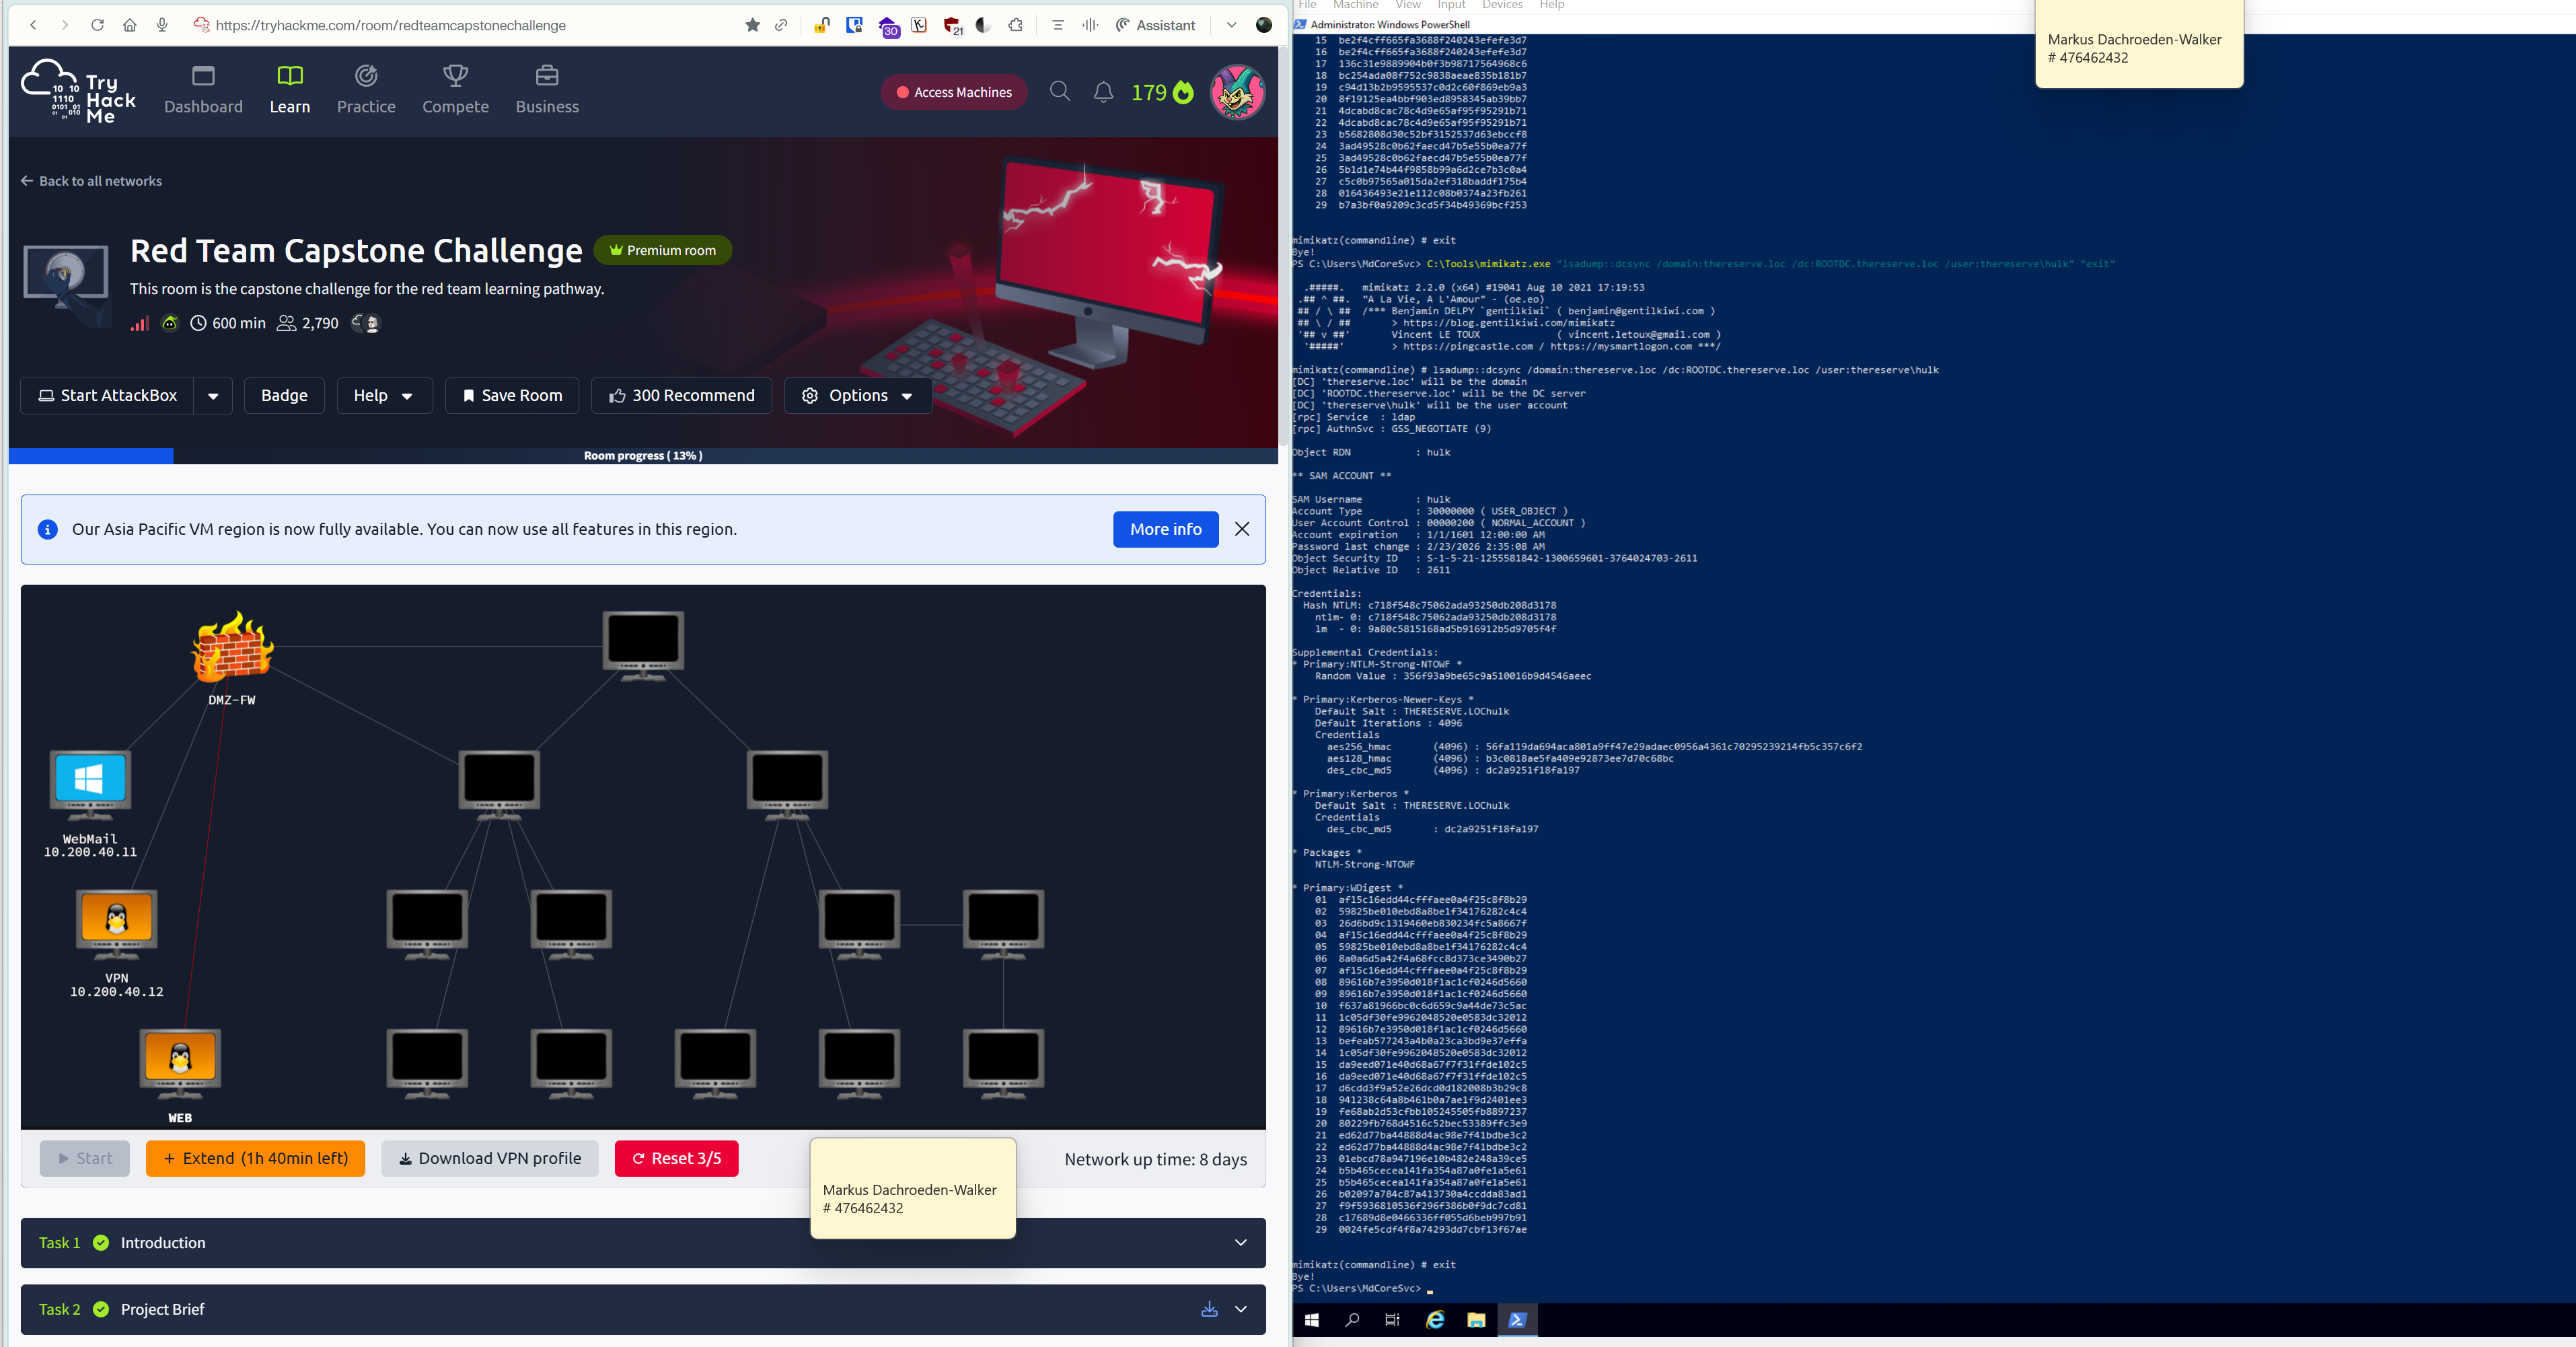Screen dimensions: 2576x1347
Task: Open Start AttackBox dropdown arrow
Action: click(213, 396)
